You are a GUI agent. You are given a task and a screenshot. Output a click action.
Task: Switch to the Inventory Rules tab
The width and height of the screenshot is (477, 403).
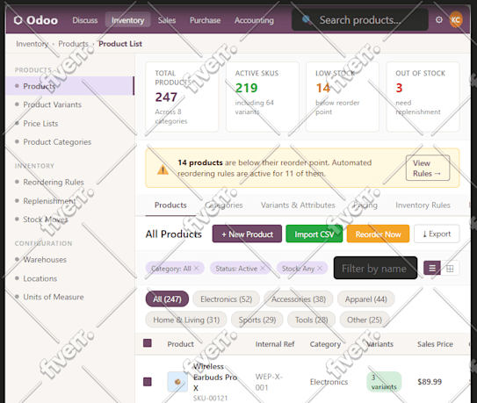point(423,205)
